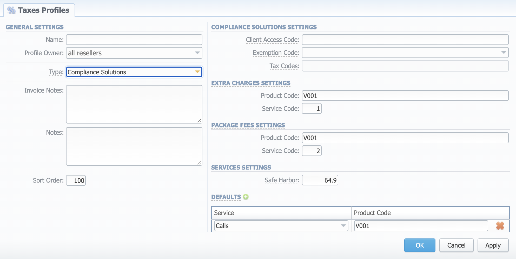Click into the Notes textarea
Image resolution: width=516 pixels, height=259 pixels.
[x=134, y=146]
